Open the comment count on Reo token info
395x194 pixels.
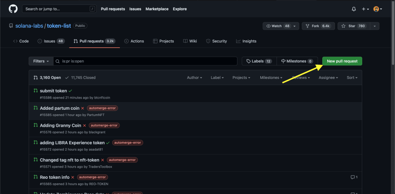[x=354, y=177]
